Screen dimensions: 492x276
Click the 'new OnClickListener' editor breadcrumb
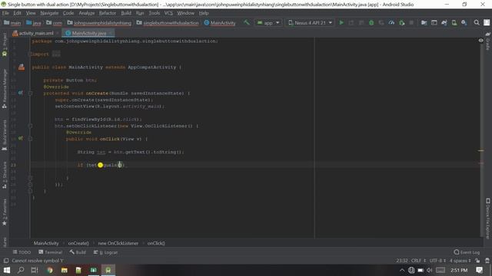[118, 243]
